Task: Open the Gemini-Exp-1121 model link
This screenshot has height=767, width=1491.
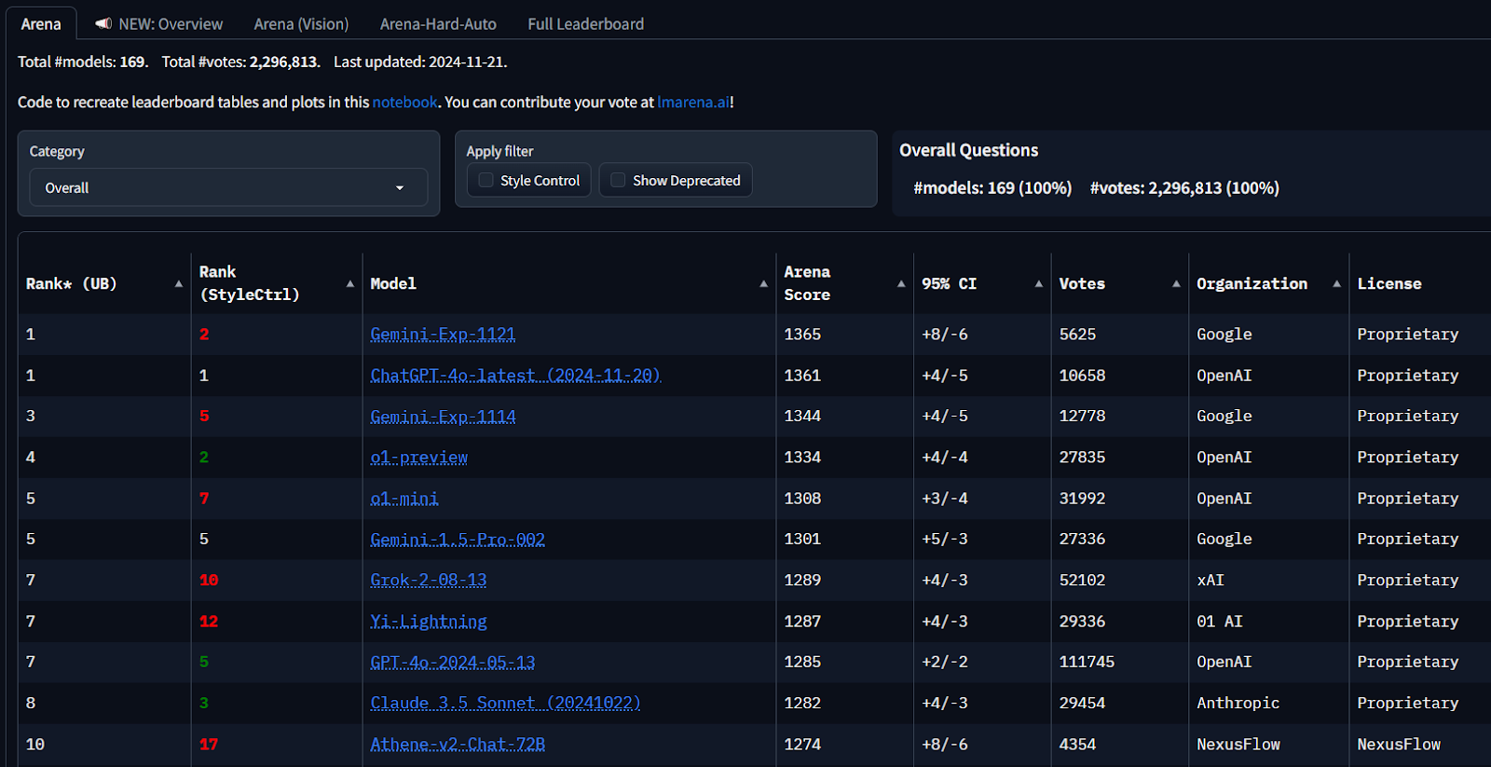Action: 443,335
